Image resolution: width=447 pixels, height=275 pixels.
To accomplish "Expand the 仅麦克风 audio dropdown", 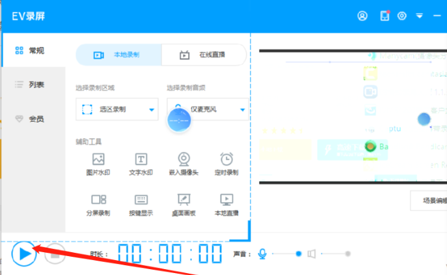I will tap(208, 109).
